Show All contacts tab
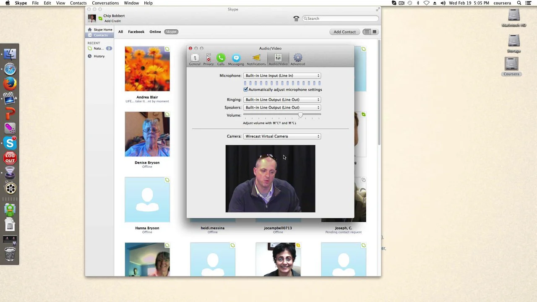The height and width of the screenshot is (302, 537). pos(120,32)
